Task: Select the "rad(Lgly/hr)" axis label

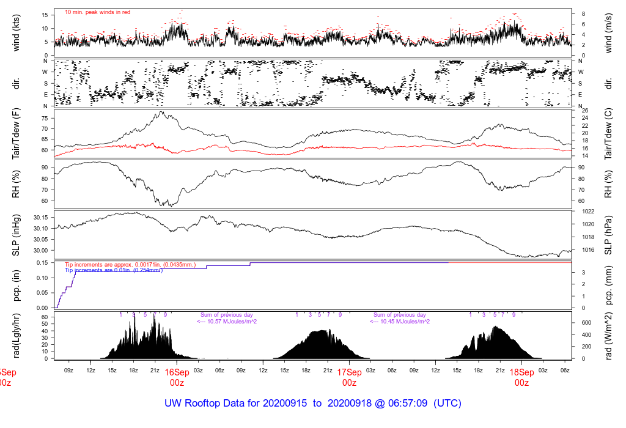Action: pyautogui.click(x=16, y=336)
